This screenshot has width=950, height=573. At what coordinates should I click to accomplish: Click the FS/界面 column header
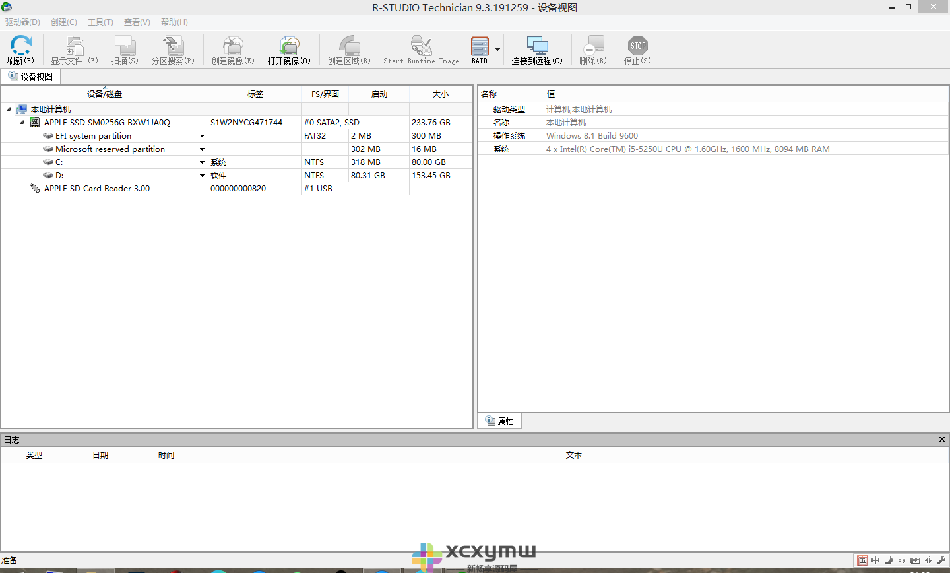pos(325,94)
